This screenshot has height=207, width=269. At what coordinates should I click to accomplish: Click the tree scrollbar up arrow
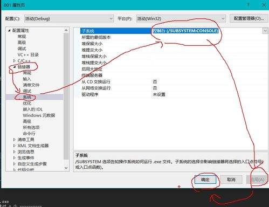coord(66,30)
